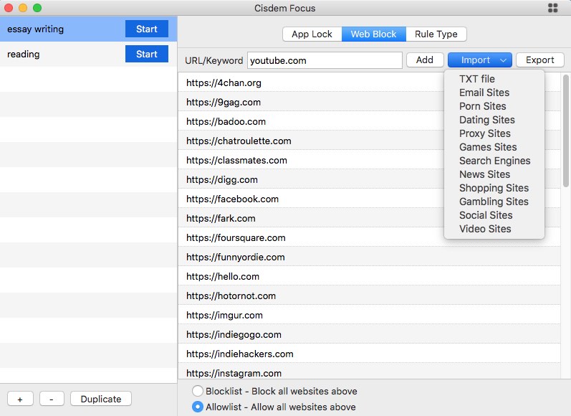This screenshot has height=416, width=571.
Task: Select https://digg.com row
Action: [x=369, y=179]
